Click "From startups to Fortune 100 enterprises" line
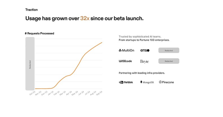The image size is (223, 117). [x=144, y=40]
